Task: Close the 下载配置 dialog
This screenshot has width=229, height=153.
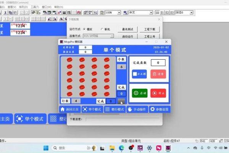Action: pos(159,20)
